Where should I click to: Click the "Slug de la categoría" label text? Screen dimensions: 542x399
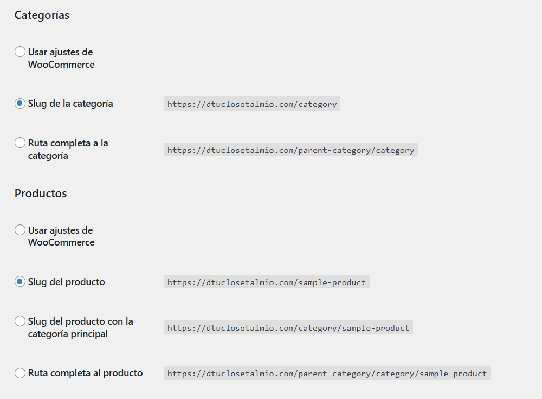[x=70, y=104]
